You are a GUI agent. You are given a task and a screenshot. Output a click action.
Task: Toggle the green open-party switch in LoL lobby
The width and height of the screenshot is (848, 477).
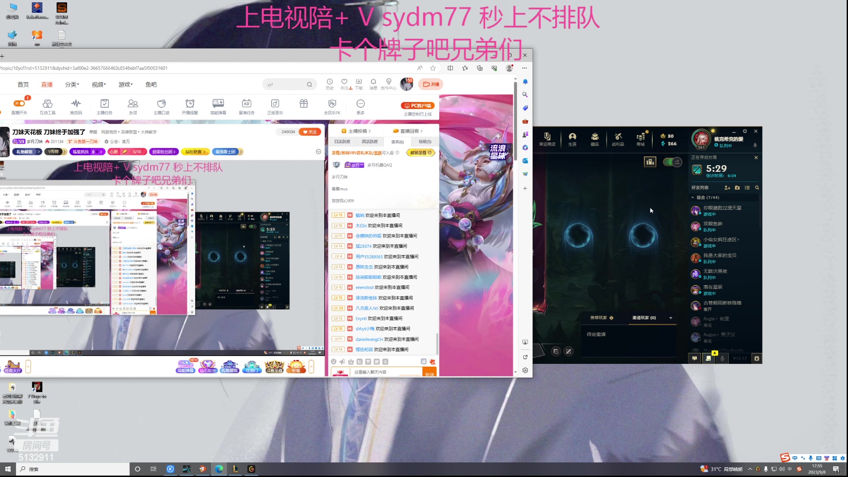pyautogui.click(x=672, y=162)
